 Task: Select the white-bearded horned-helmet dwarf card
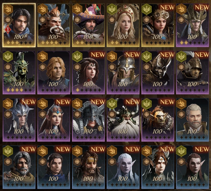click(123, 120)
